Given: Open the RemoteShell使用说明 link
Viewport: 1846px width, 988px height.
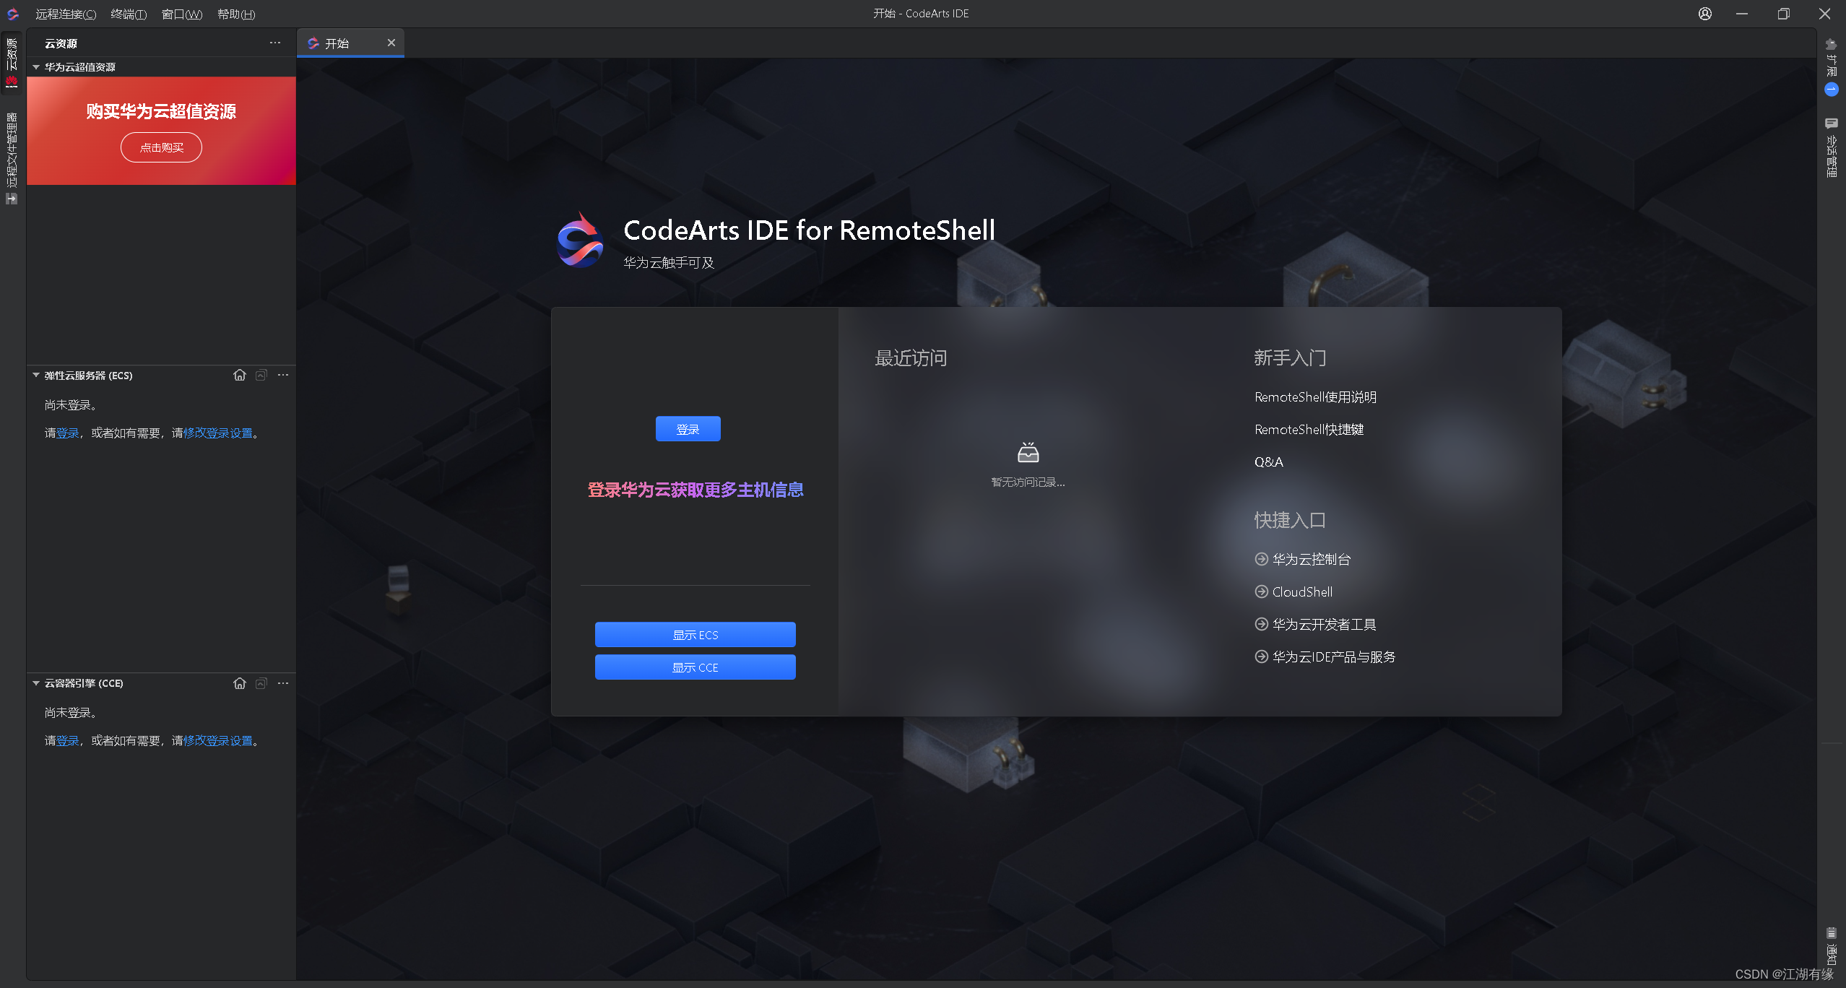Looking at the screenshot, I should click(x=1315, y=397).
